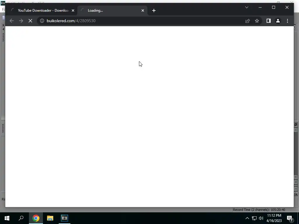The height and width of the screenshot is (224, 299).
Task: Show hidden system tray icons
Action: tap(247, 218)
